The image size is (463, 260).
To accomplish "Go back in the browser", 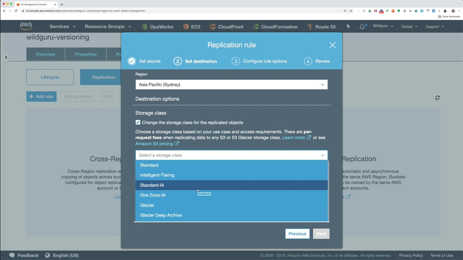I will pos(4,11).
